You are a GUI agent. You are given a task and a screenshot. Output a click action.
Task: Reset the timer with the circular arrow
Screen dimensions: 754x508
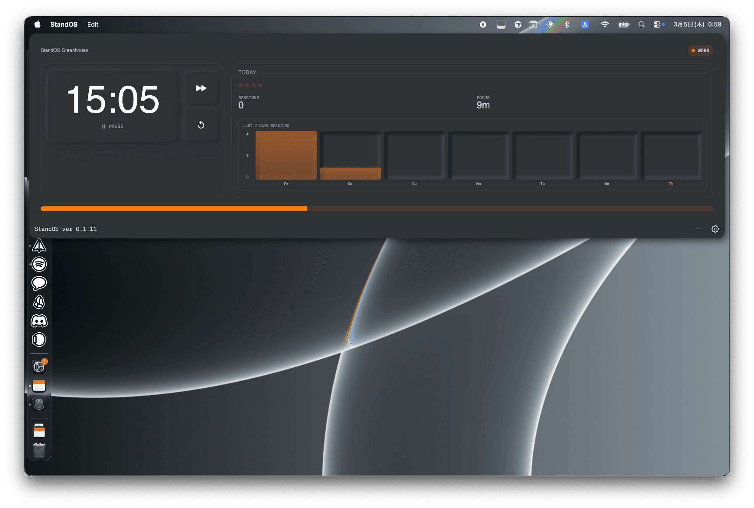(x=201, y=125)
